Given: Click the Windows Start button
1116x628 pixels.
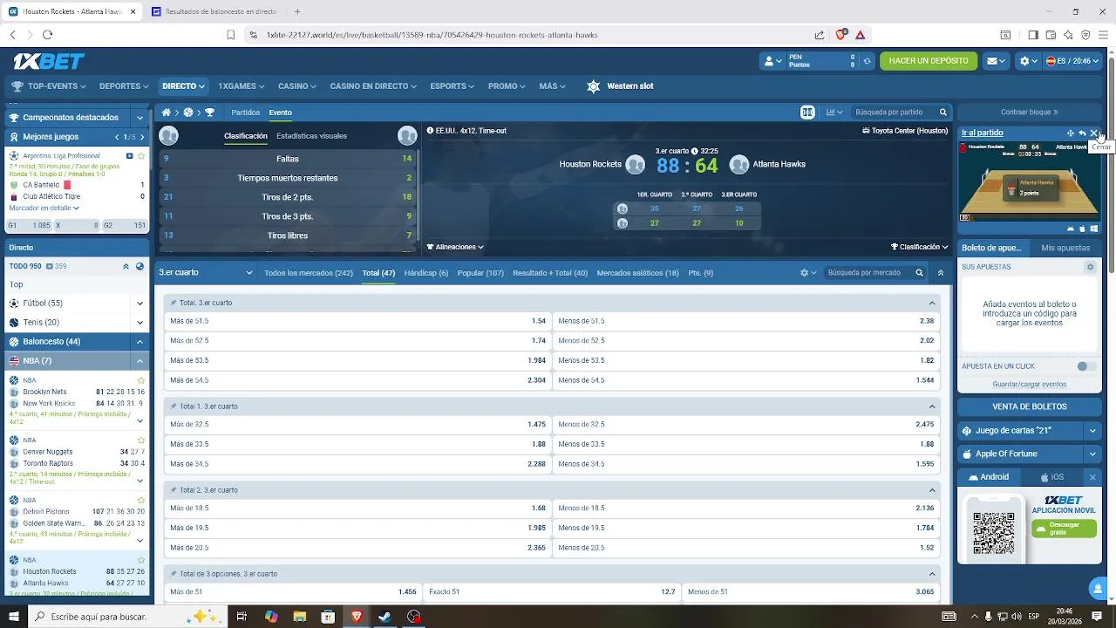Looking at the screenshot, I should (x=14, y=617).
